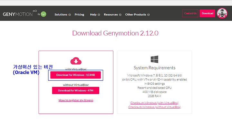Click 'Recent and dedicated GPU' text
Screen dimensions: 232x126
click(154, 88)
